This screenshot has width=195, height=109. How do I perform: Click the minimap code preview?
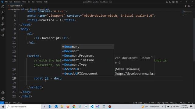pyautogui.click(x=187, y=13)
